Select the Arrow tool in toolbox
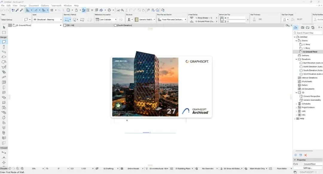Screen dimensions: 323x174 [4, 27]
